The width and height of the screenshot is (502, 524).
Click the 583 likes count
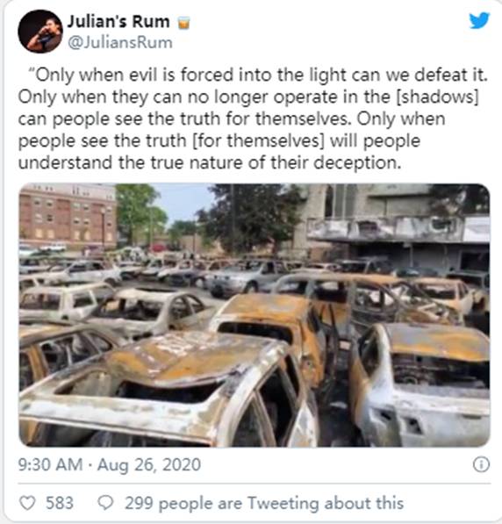[60, 503]
